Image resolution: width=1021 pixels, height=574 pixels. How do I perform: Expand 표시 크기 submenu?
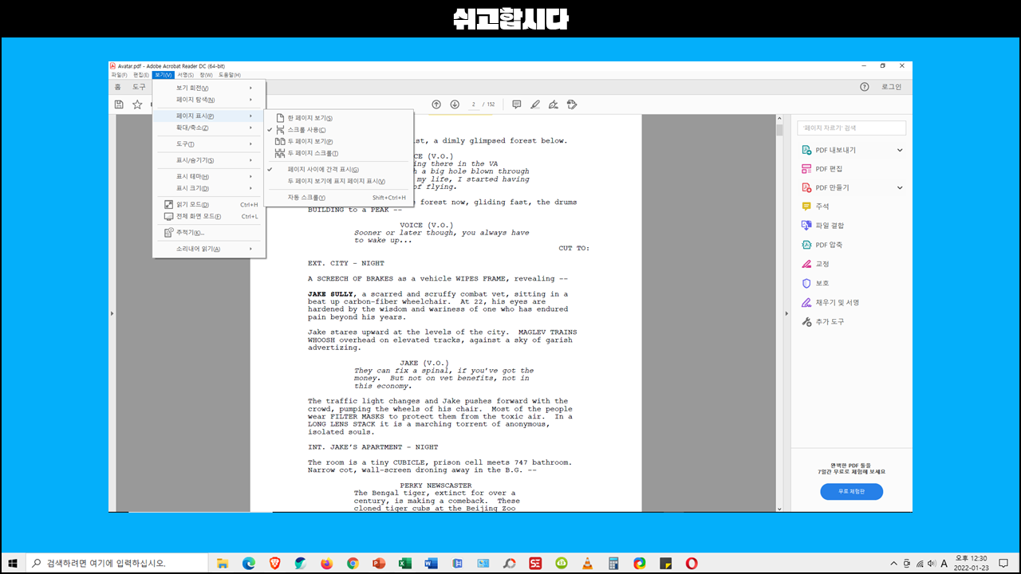[x=209, y=188]
